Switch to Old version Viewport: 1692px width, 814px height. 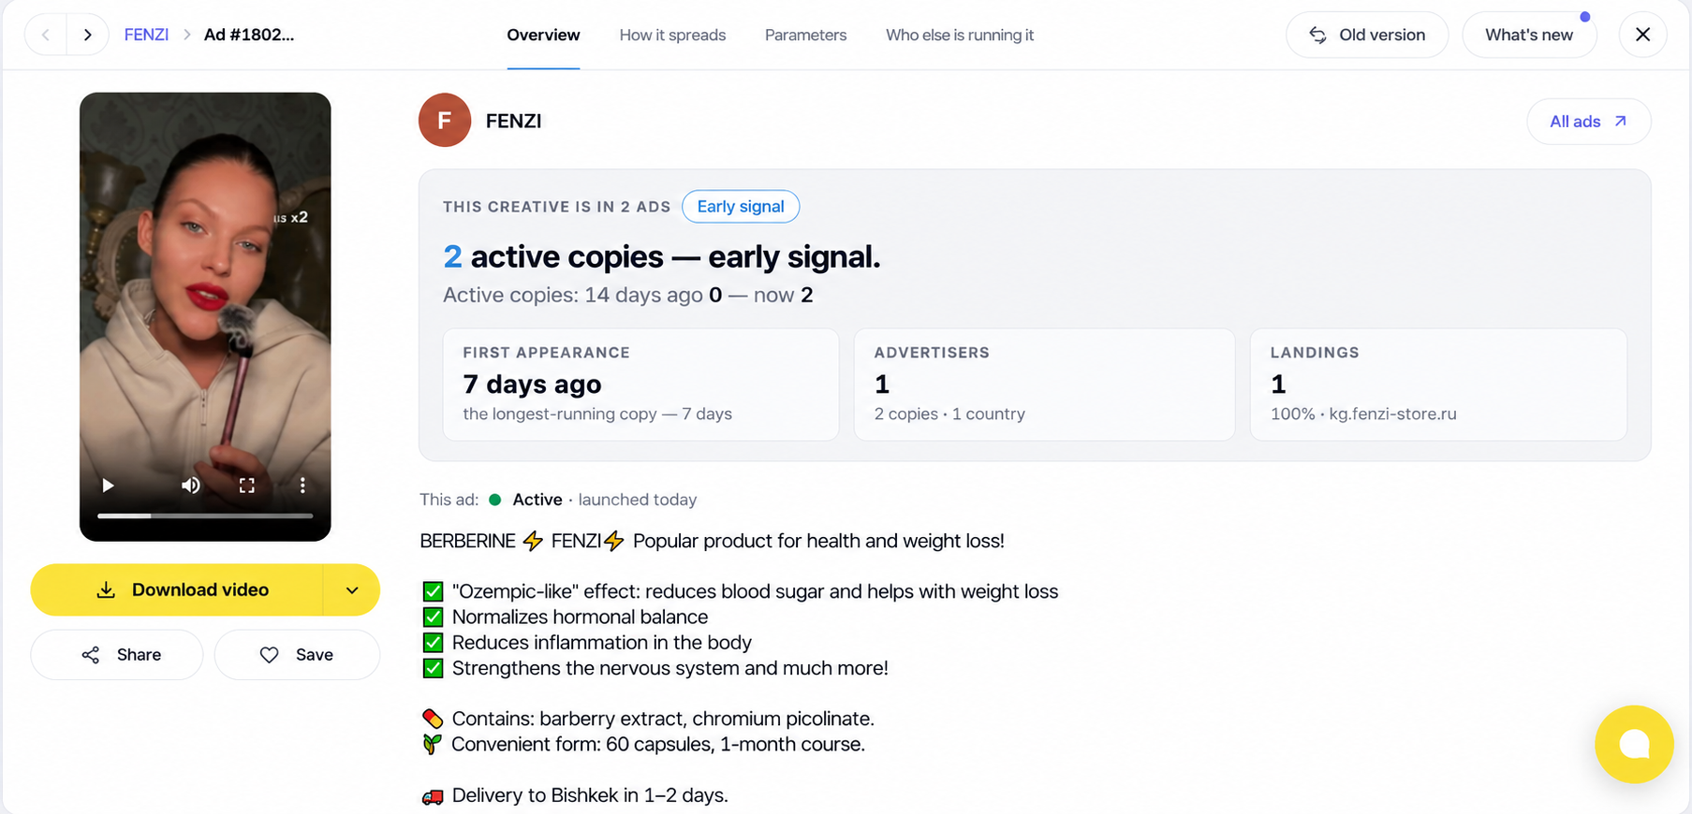click(x=1367, y=35)
